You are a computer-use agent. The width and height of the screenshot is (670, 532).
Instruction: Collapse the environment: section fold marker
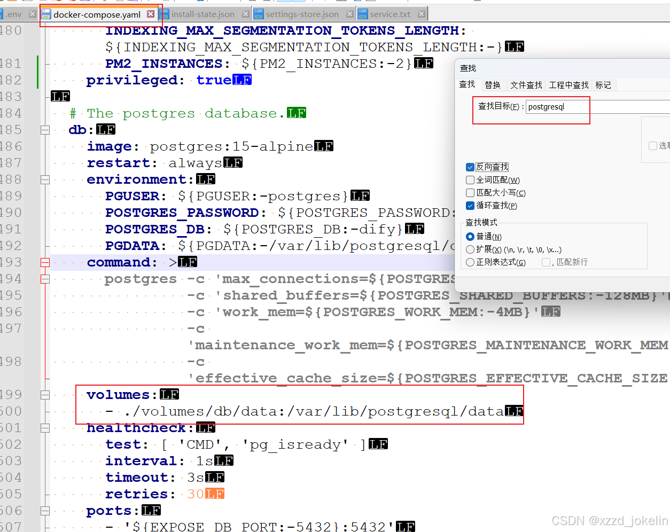pyautogui.click(x=45, y=179)
